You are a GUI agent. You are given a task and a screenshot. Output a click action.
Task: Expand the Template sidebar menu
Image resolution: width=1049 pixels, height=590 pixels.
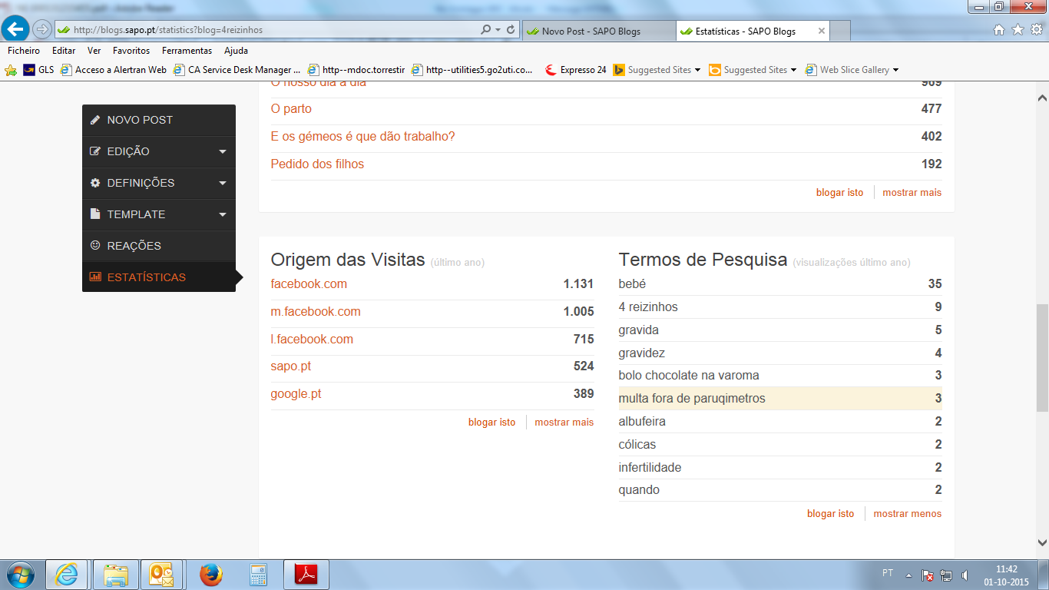(x=158, y=214)
